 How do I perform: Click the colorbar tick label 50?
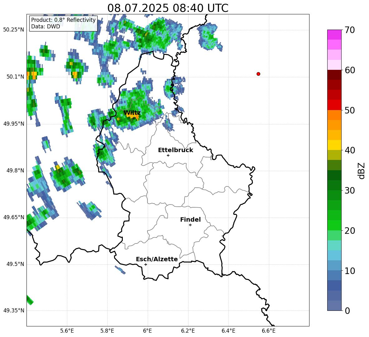(x=349, y=110)
